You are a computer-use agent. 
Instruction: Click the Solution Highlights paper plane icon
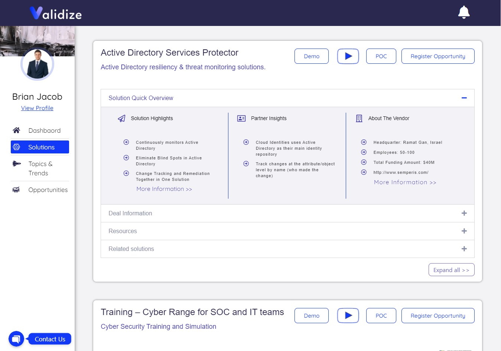pos(121,119)
